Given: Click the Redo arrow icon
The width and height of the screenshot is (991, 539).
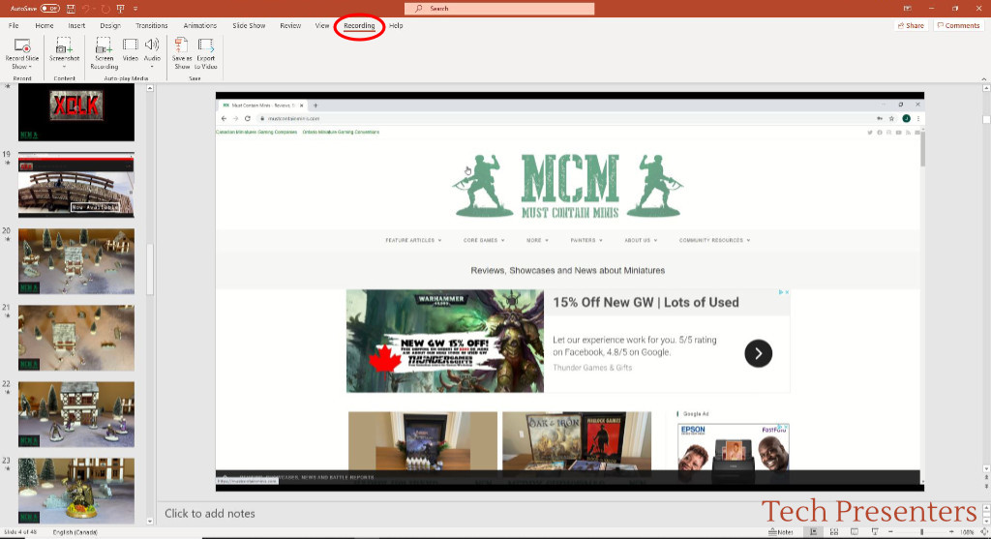Looking at the screenshot, I should [x=105, y=8].
